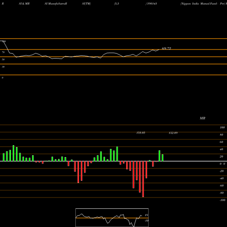Click the 30 level label on the RSI axis
Viewport: 227px width, 227px height.
[3, 67]
